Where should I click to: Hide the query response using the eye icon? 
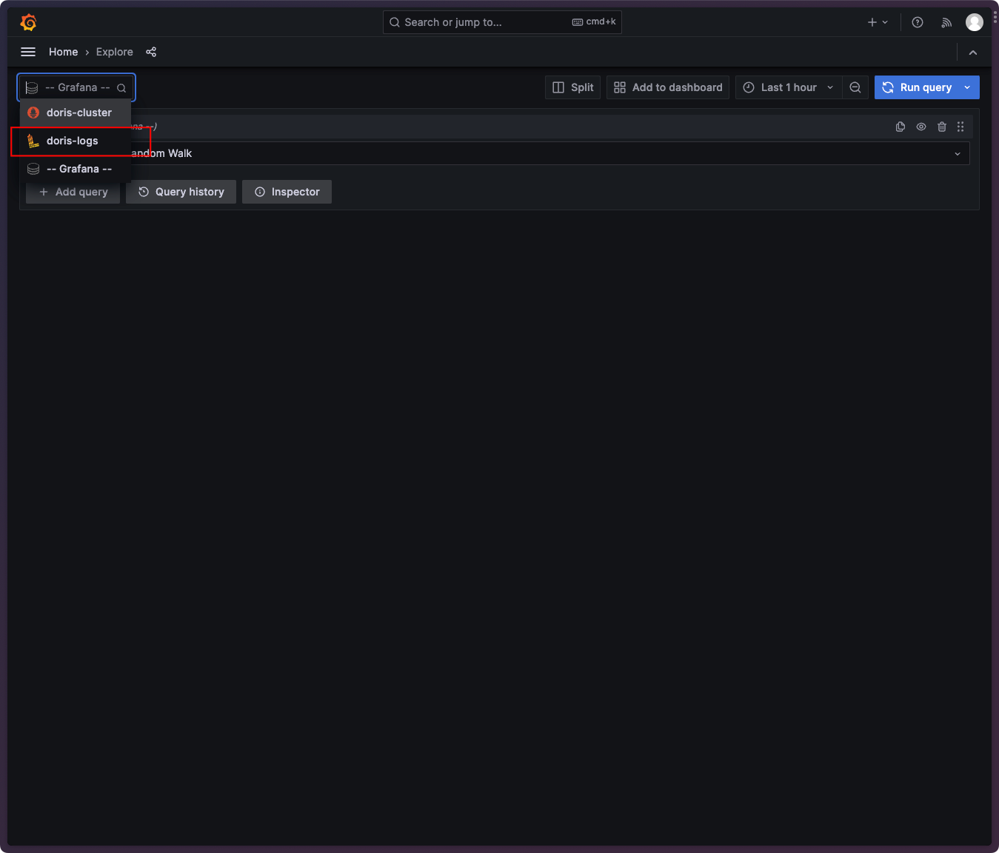pyautogui.click(x=921, y=127)
